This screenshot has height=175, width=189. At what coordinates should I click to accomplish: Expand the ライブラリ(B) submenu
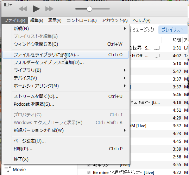click(65, 70)
